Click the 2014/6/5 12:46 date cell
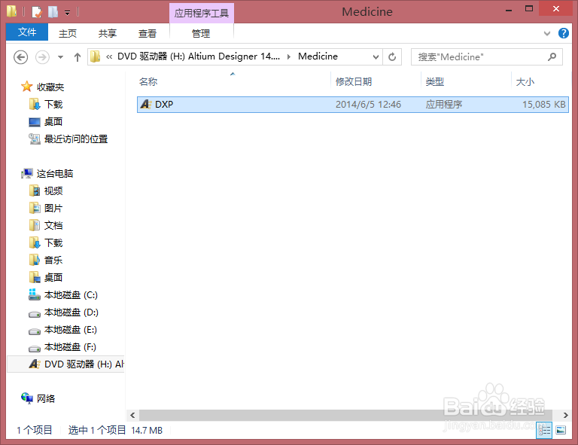Screen dimensions: 578x445 pos(368,105)
